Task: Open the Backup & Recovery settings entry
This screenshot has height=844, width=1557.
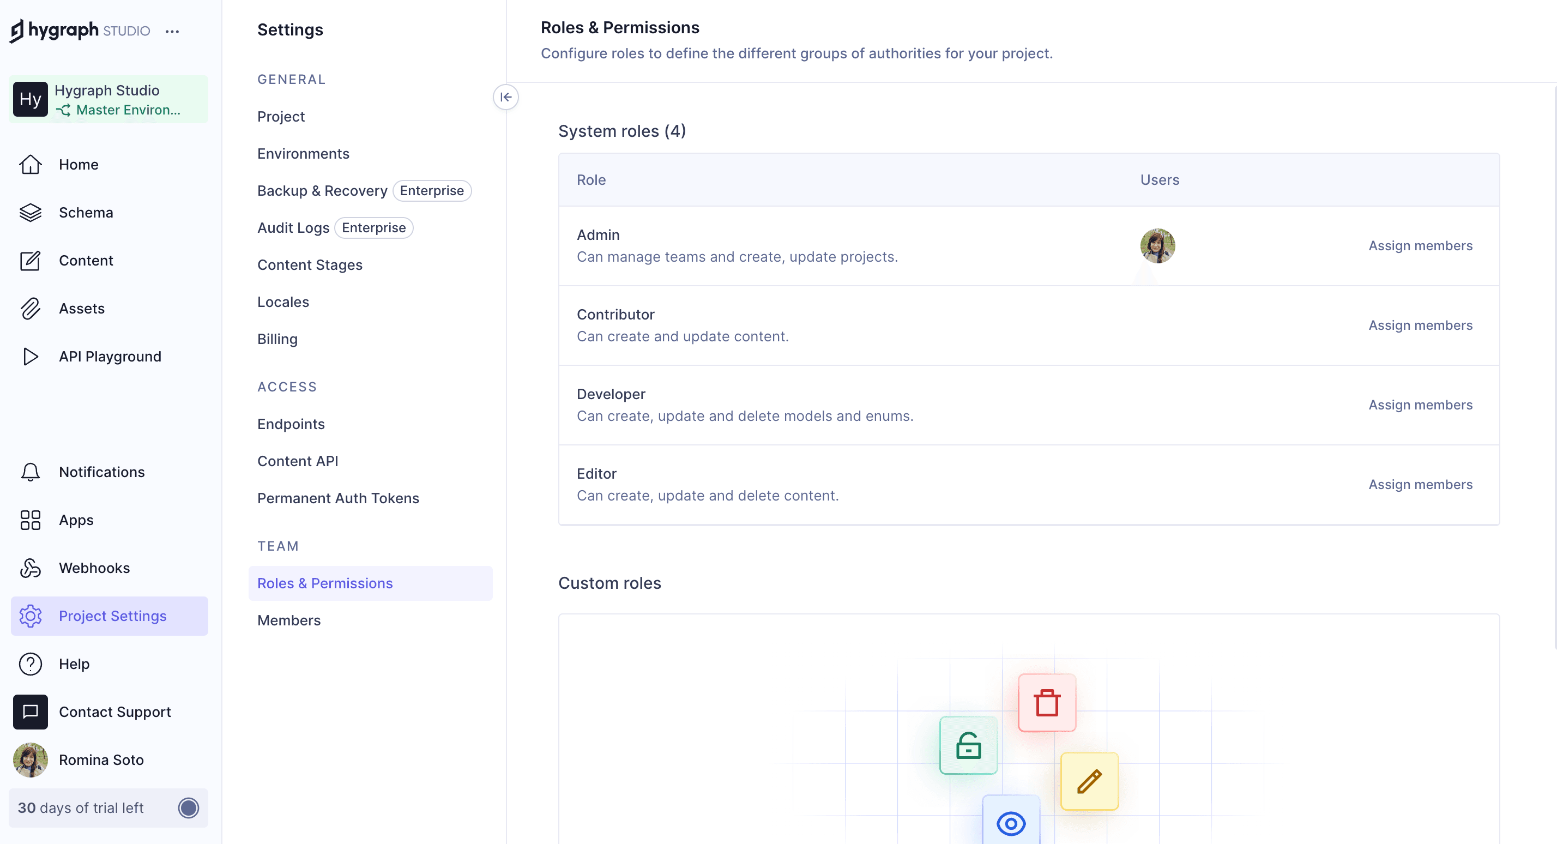Action: [322, 190]
